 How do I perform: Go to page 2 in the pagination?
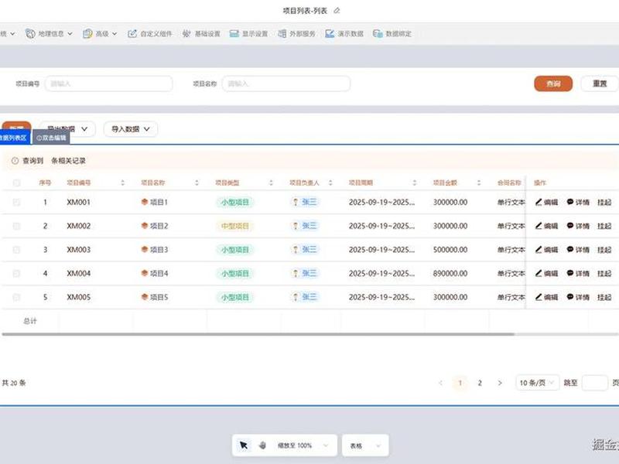click(x=480, y=383)
